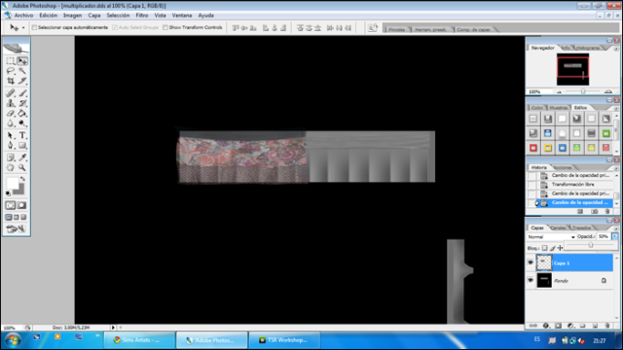This screenshot has height=350, width=623.
Task: Select the Paint Bucket tool
Action: (x=22, y=114)
